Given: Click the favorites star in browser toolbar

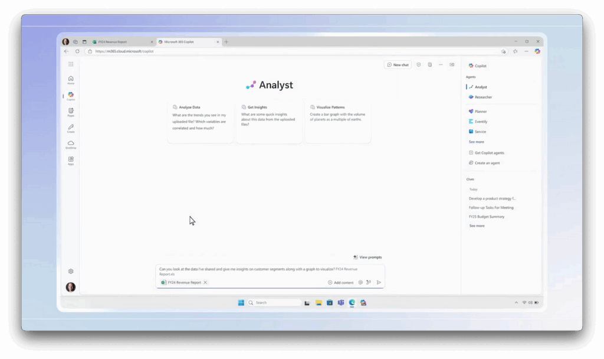Looking at the screenshot, I should (516, 51).
